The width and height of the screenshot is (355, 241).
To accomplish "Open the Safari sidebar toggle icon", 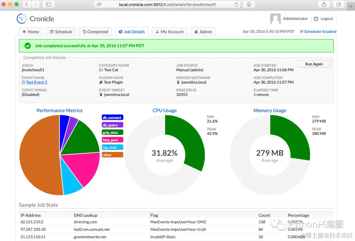I will pyautogui.click(x=48, y=4).
